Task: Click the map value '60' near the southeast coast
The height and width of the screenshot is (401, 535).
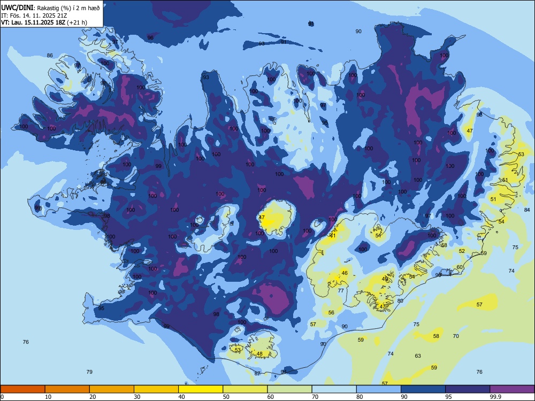Action: pos(460,267)
